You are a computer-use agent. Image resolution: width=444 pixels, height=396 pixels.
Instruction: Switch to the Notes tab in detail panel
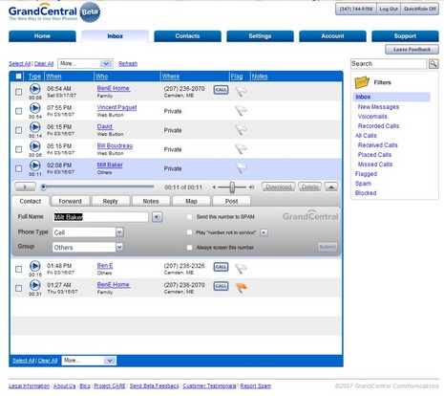click(x=151, y=201)
